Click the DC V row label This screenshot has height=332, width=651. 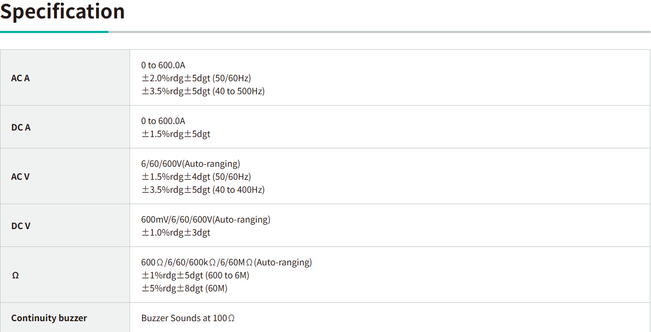(x=21, y=226)
